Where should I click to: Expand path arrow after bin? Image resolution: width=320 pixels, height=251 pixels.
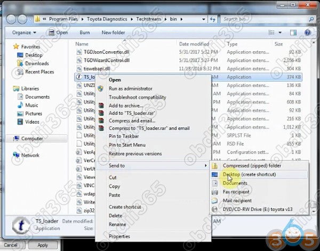[181, 19]
